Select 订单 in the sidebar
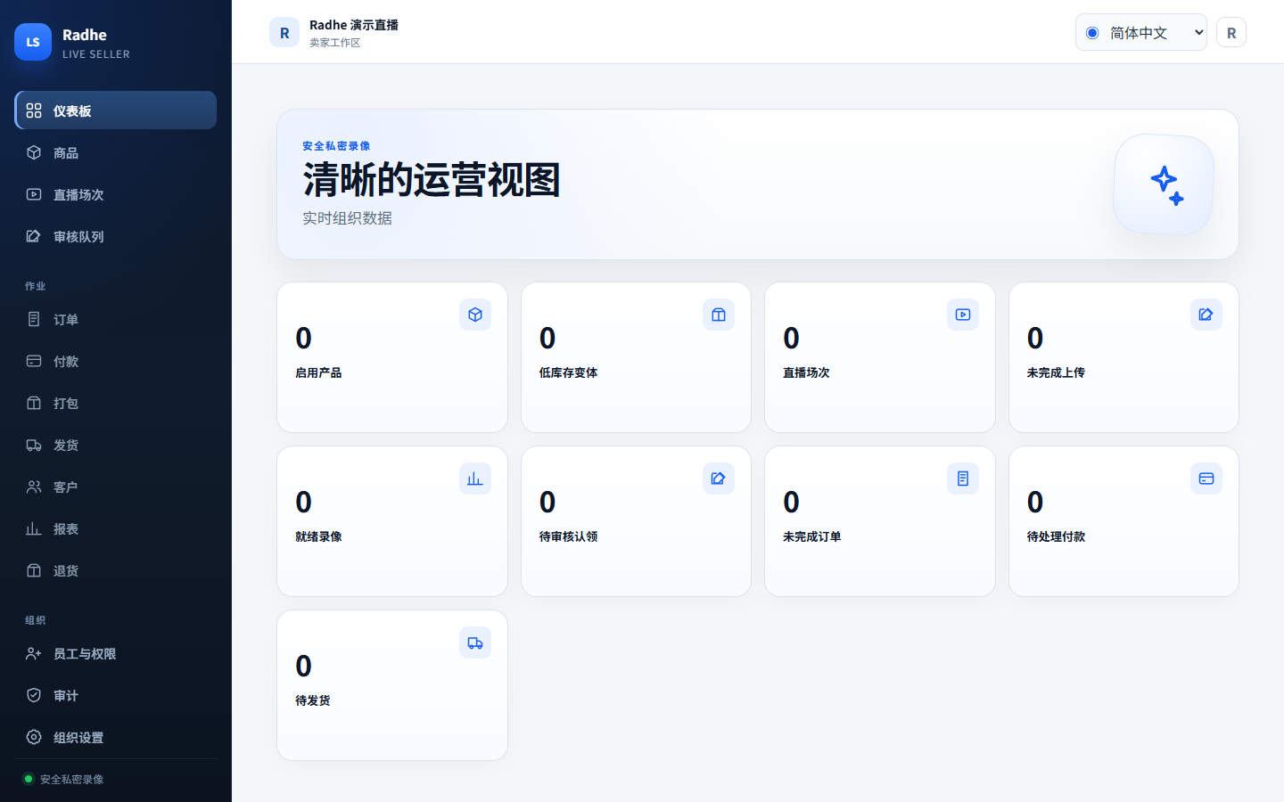Screen dimensions: 1284x802 116,319
